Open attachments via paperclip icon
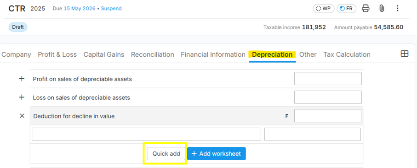 pyautogui.click(x=382, y=9)
